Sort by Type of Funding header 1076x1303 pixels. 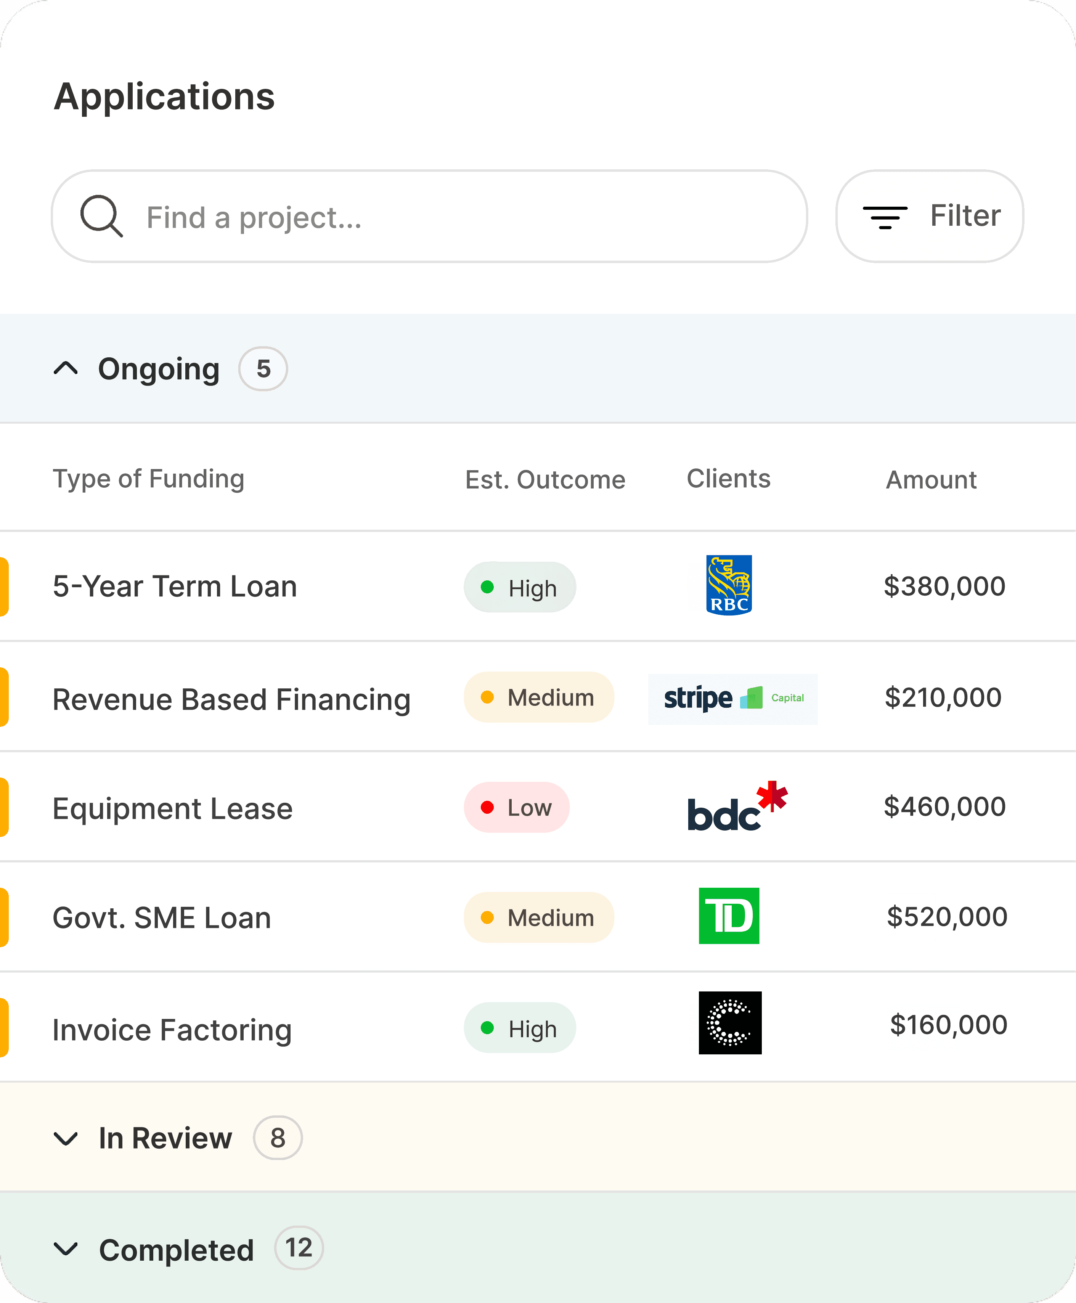pos(148,479)
